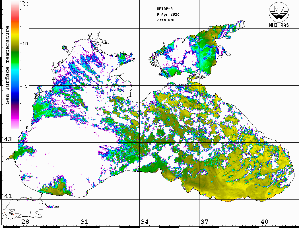Click the °C unit label

pos(25,4)
